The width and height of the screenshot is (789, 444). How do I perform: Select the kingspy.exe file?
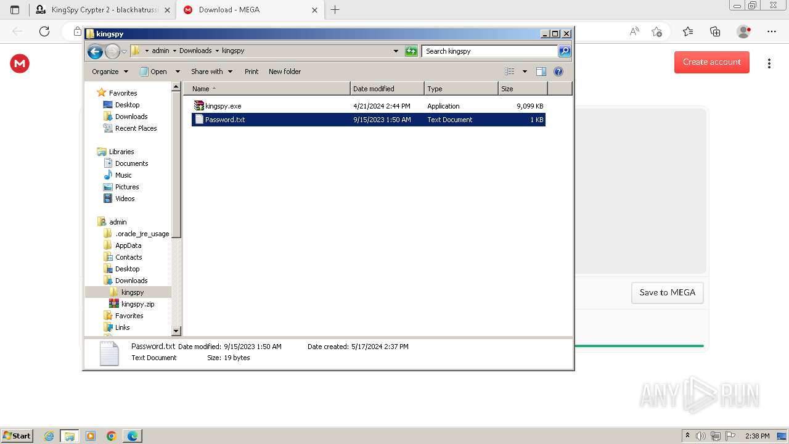pyautogui.click(x=369, y=106)
